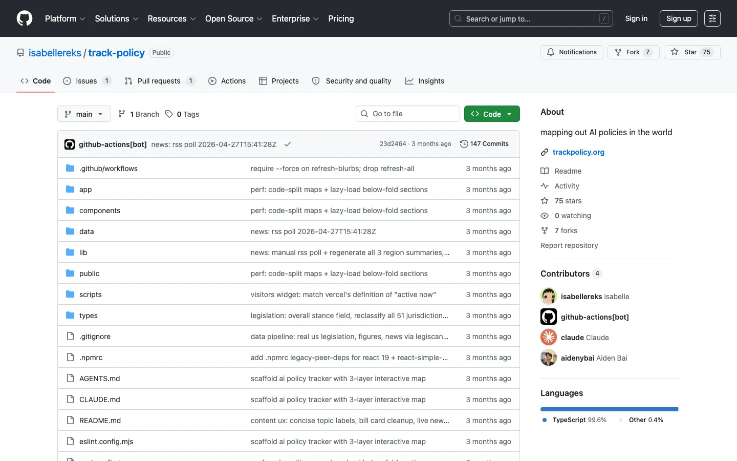Select the lib folder icon
The height and width of the screenshot is (461, 737).
point(70,252)
